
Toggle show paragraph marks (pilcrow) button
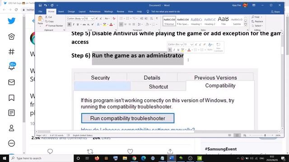(157, 18)
